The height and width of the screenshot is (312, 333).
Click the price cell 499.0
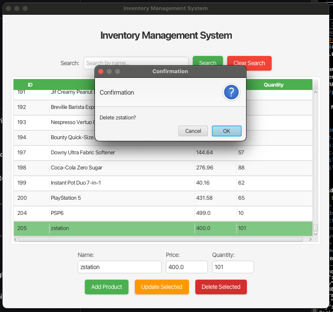tap(215, 213)
